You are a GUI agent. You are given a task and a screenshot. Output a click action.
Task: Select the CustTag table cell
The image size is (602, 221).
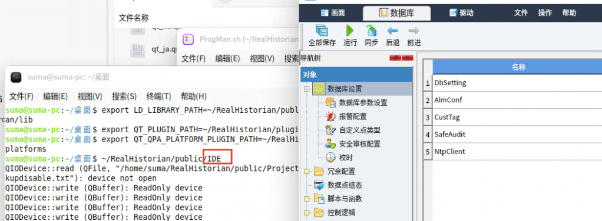[517, 117]
